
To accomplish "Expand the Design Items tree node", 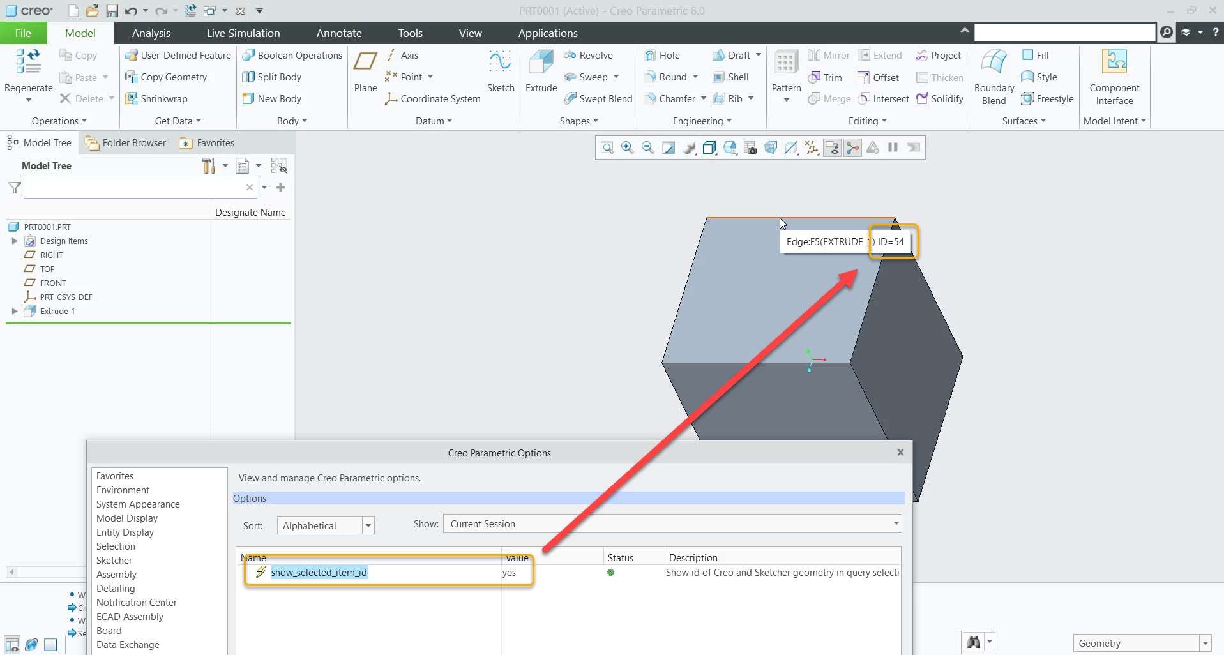I will tap(15, 241).
